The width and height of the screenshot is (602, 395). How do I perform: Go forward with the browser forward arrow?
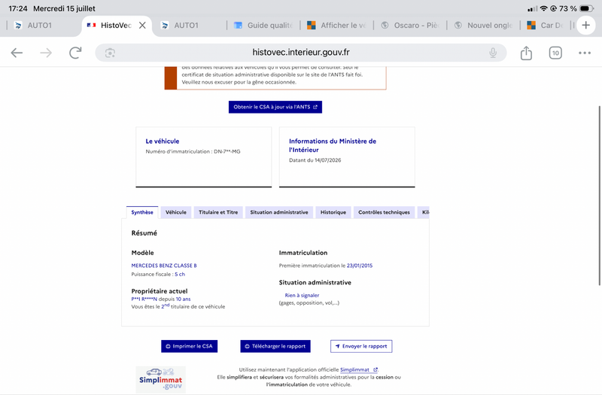click(46, 53)
